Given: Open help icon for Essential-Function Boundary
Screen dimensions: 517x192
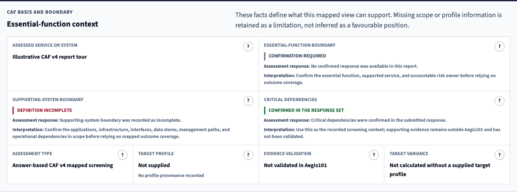Looking at the screenshot, I should 499,47.
